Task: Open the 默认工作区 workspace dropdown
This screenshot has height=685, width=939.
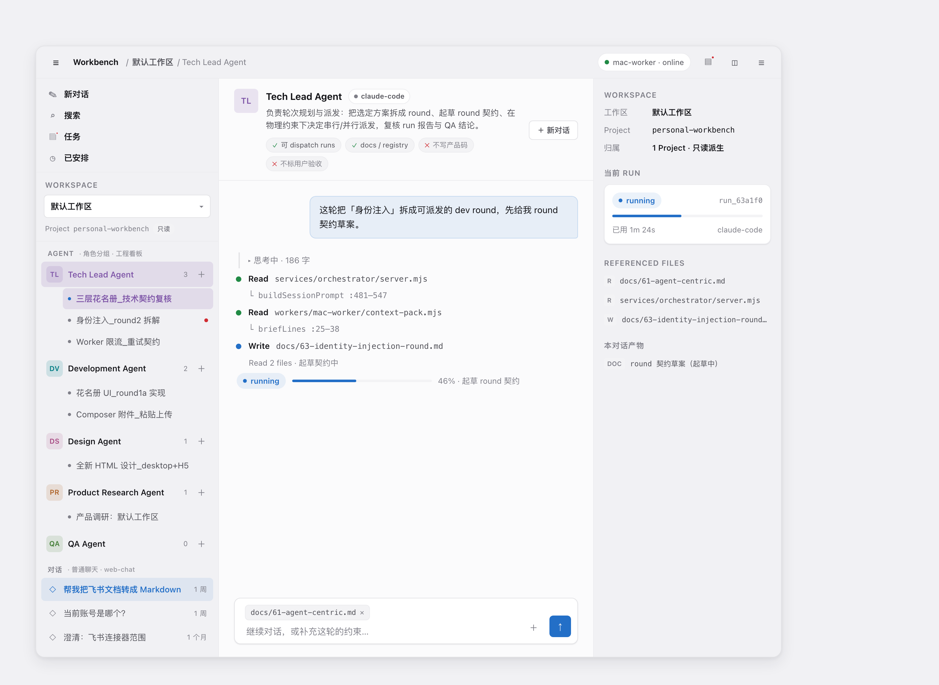Action: pos(127,206)
